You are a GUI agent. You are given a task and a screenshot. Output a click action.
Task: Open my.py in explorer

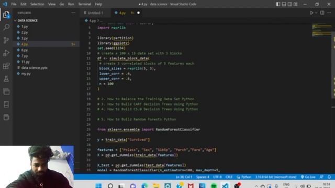pyautogui.click(x=26, y=74)
